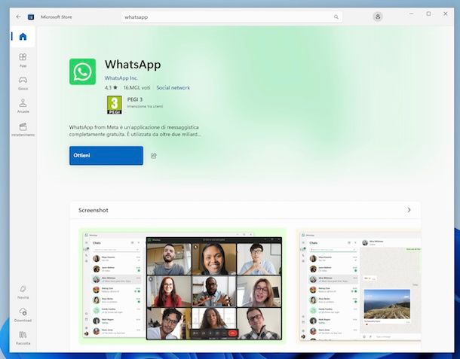Click the 4.3 star rating
The image size is (460, 359).
(111, 87)
